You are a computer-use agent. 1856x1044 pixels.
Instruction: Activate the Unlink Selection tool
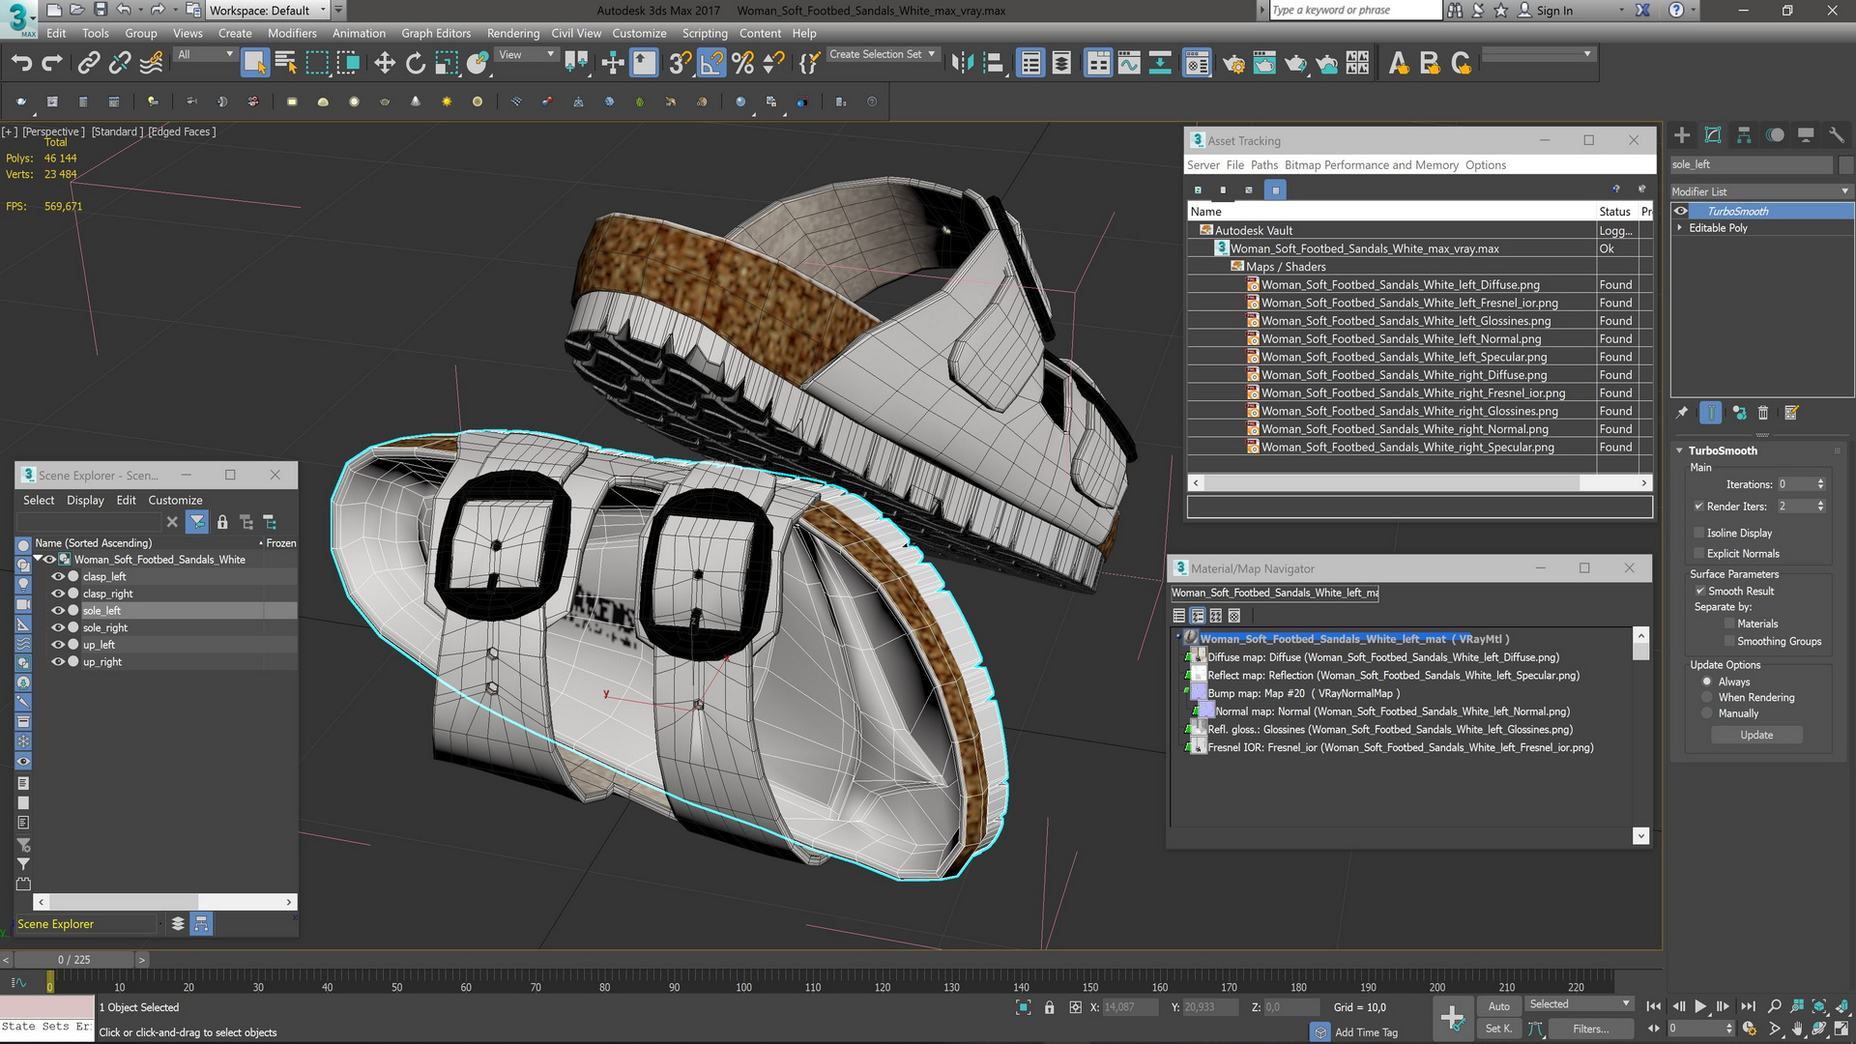point(120,64)
